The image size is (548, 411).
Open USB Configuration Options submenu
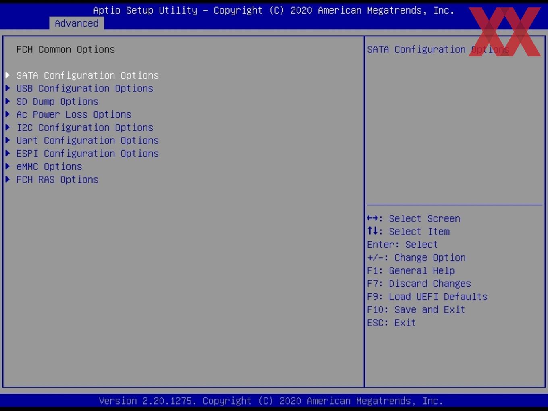[85, 88]
